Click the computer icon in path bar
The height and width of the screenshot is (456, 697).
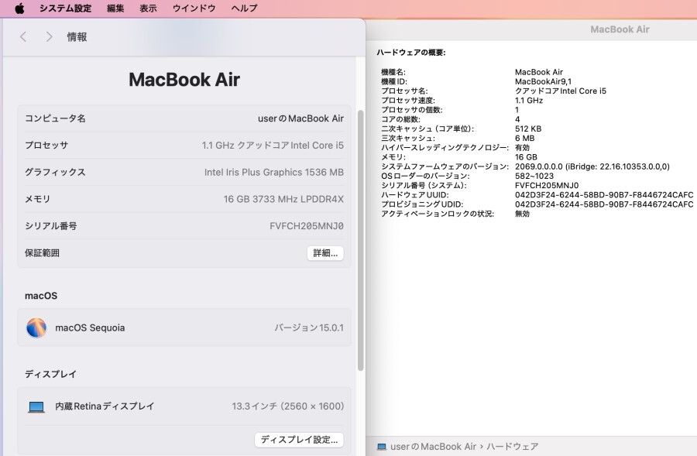tap(381, 447)
